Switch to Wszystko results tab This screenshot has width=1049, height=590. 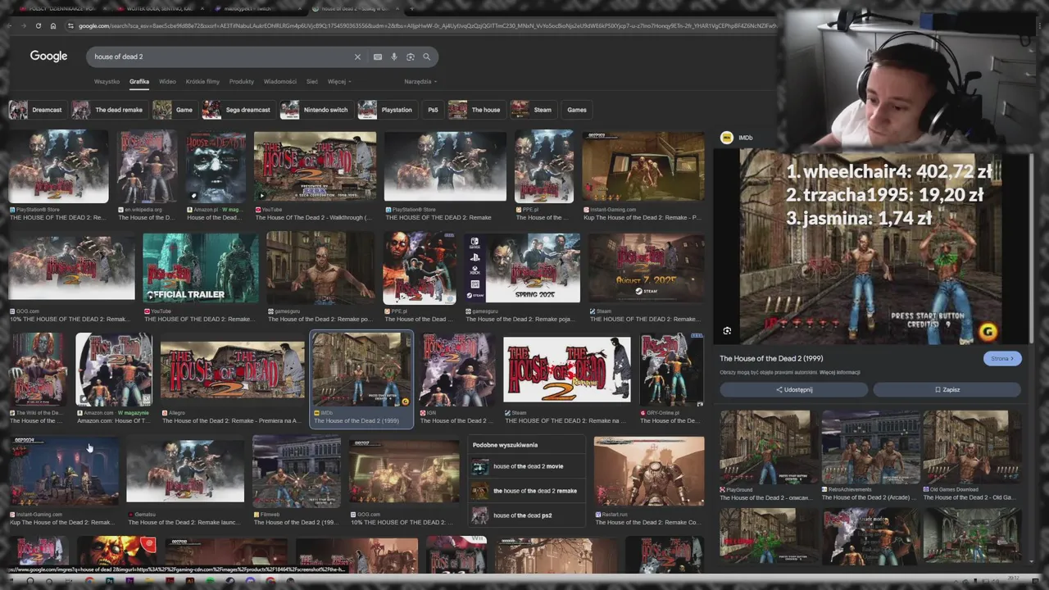pyautogui.click(x=107, y=82)
